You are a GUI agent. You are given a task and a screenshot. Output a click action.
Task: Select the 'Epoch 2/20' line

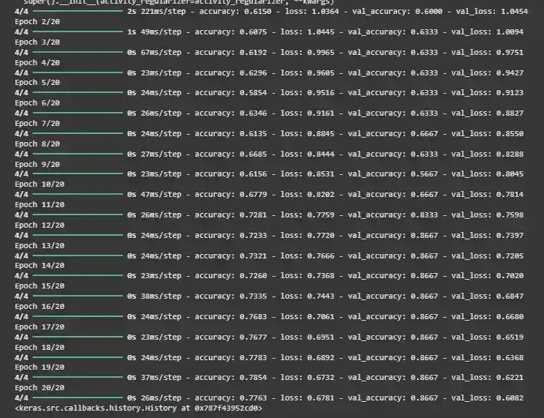(x=37, y=21)
